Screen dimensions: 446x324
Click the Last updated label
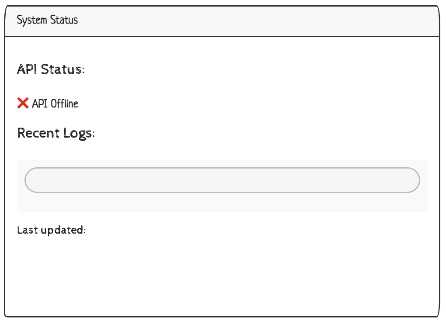tap(51, 230)
